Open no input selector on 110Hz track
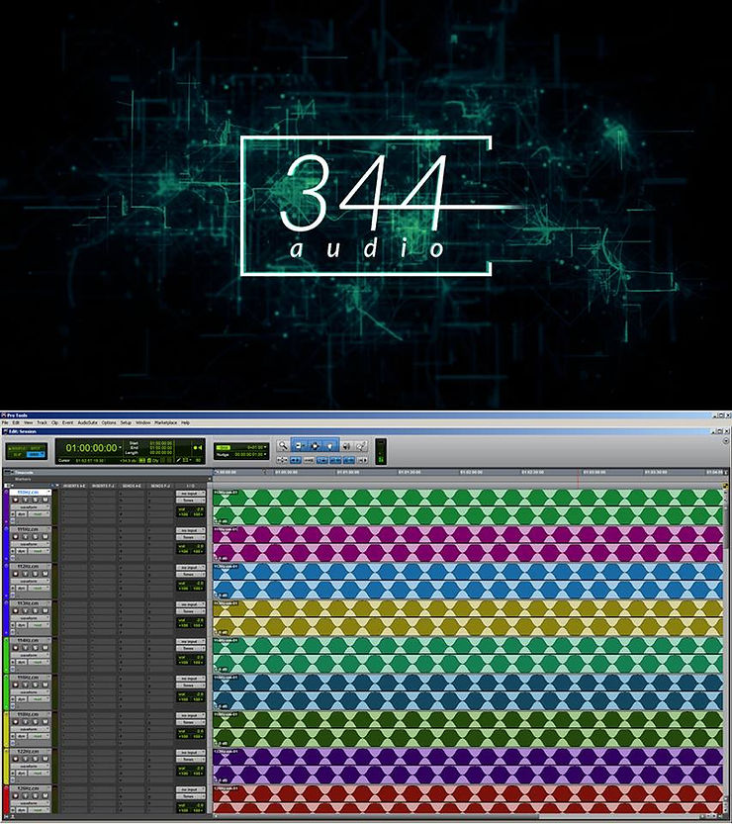The height and width of the screenshot is (824, 732). (x=191, y=494)
